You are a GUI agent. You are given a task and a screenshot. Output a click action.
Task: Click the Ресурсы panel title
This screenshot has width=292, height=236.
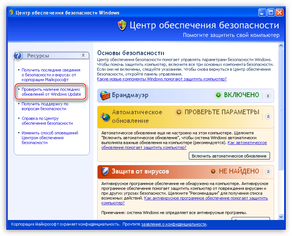click(x=38, y=56)
